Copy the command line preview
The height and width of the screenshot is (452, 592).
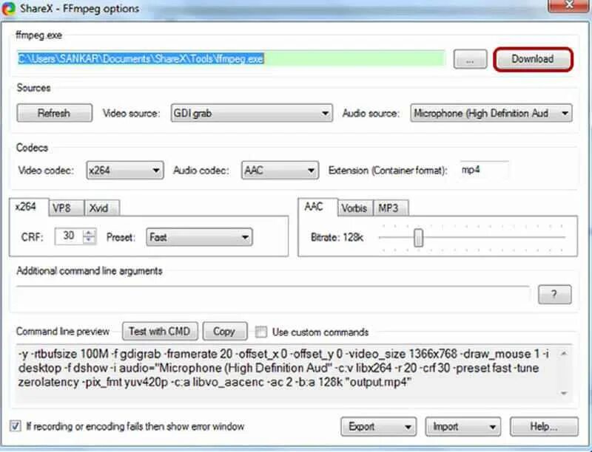(225, 331)
